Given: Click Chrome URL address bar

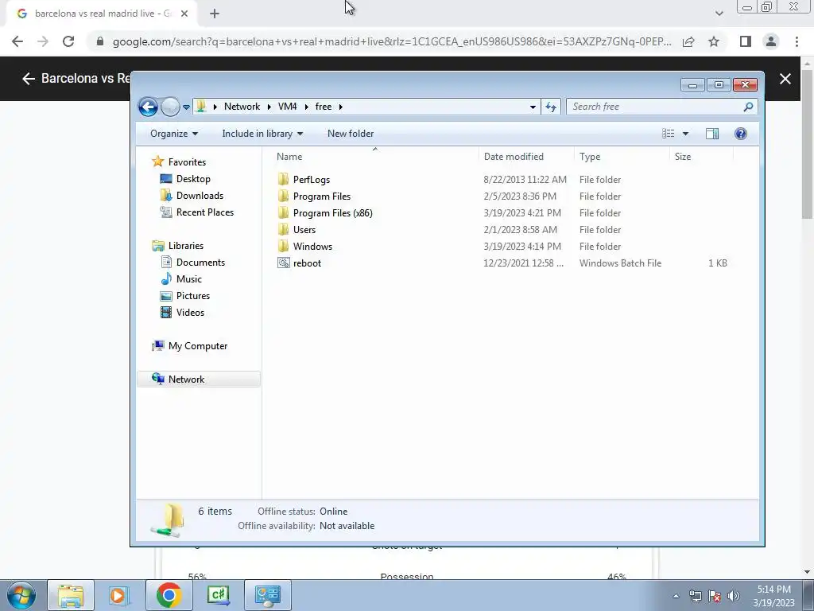Looking at the screenshot, I should (x=392, y=41).
